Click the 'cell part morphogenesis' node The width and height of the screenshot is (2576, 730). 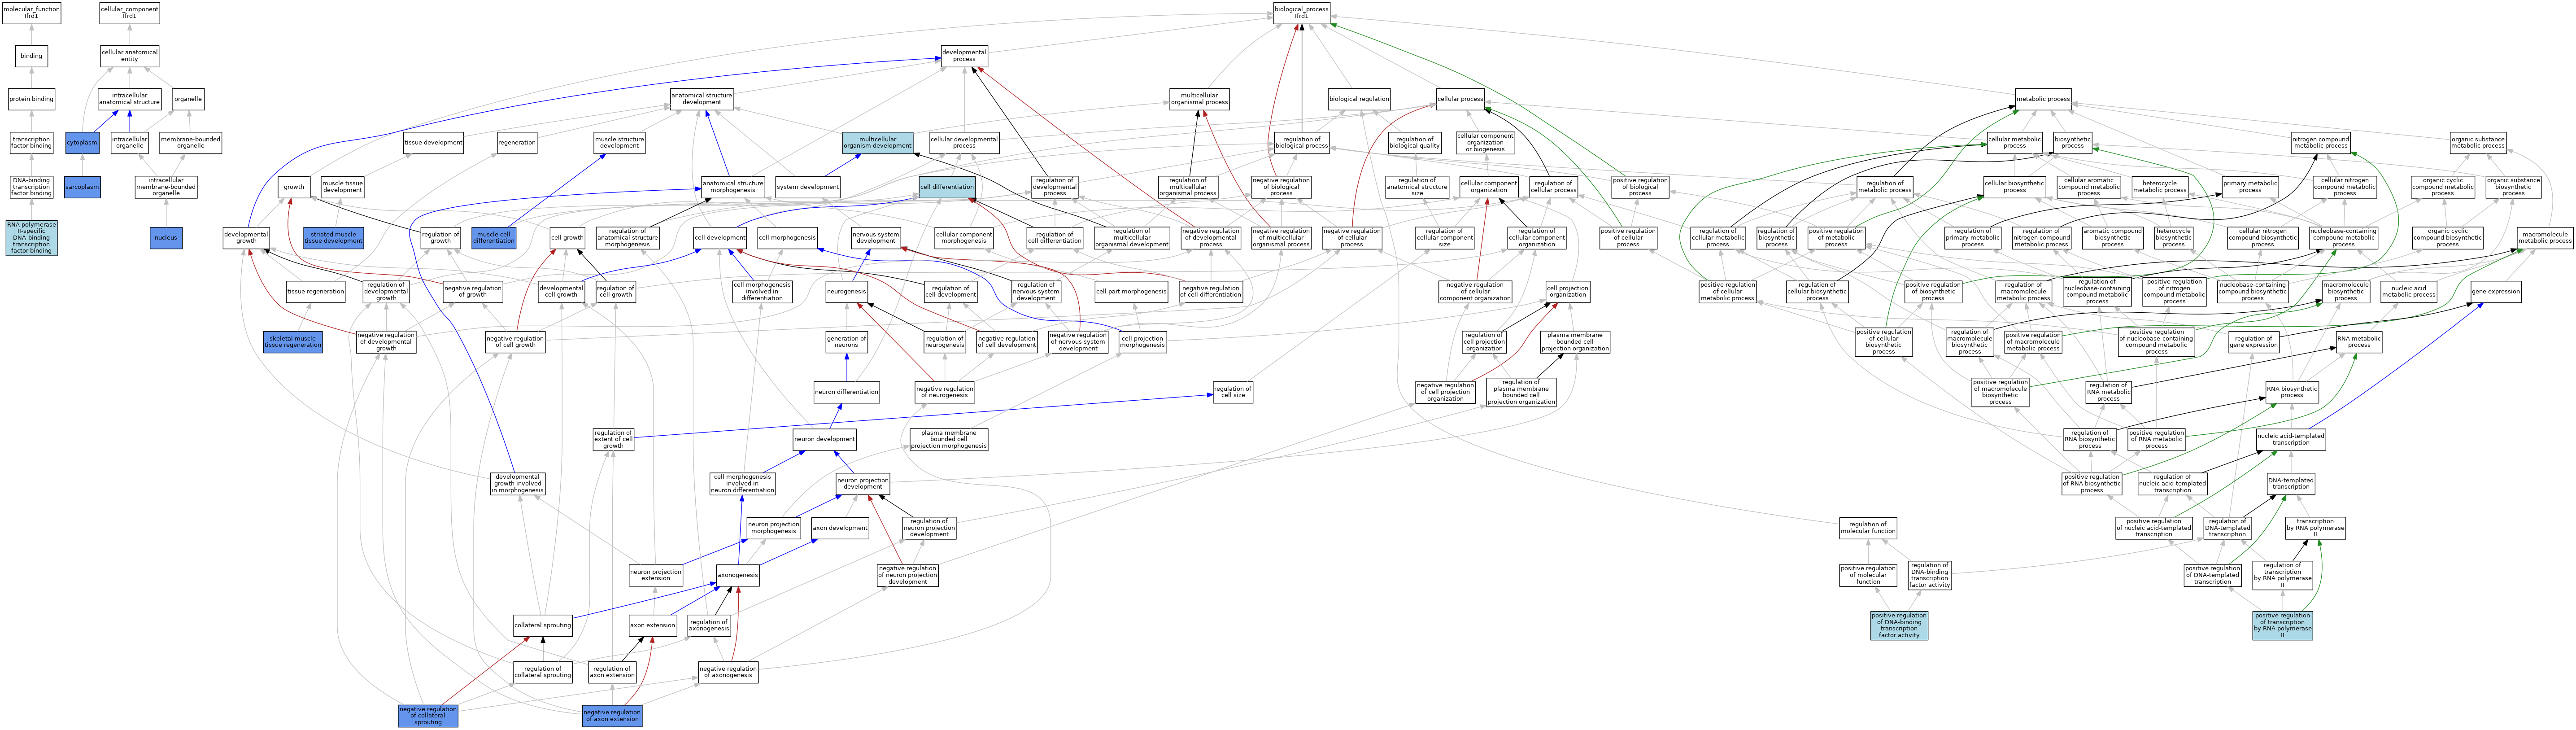[x=1131, y=292]
